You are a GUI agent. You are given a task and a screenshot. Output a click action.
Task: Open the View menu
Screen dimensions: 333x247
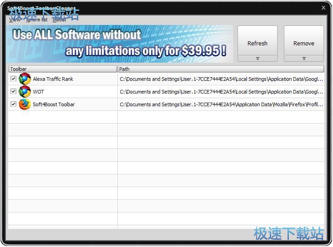pos(14,20)
